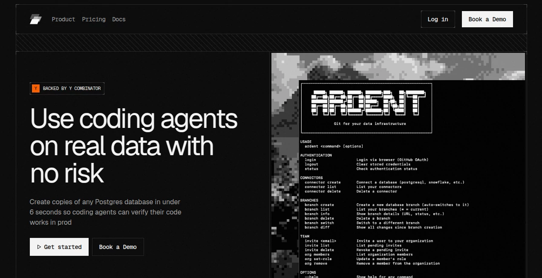Click the "invite delete" command
This screenshot has width=542, height=278.
[319, 250]
